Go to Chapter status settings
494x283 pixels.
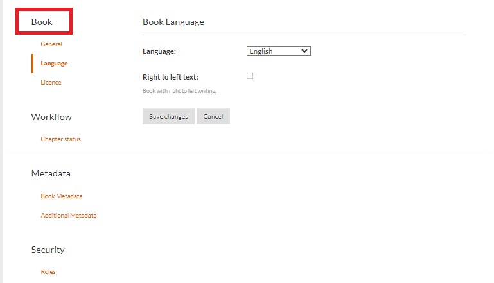(60, 139)
